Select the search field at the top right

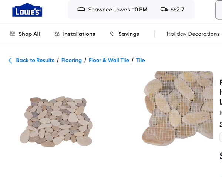[x=219, y=10]
